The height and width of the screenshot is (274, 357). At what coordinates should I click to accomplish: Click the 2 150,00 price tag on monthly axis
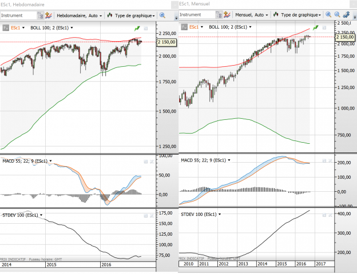tap(345, 37)
